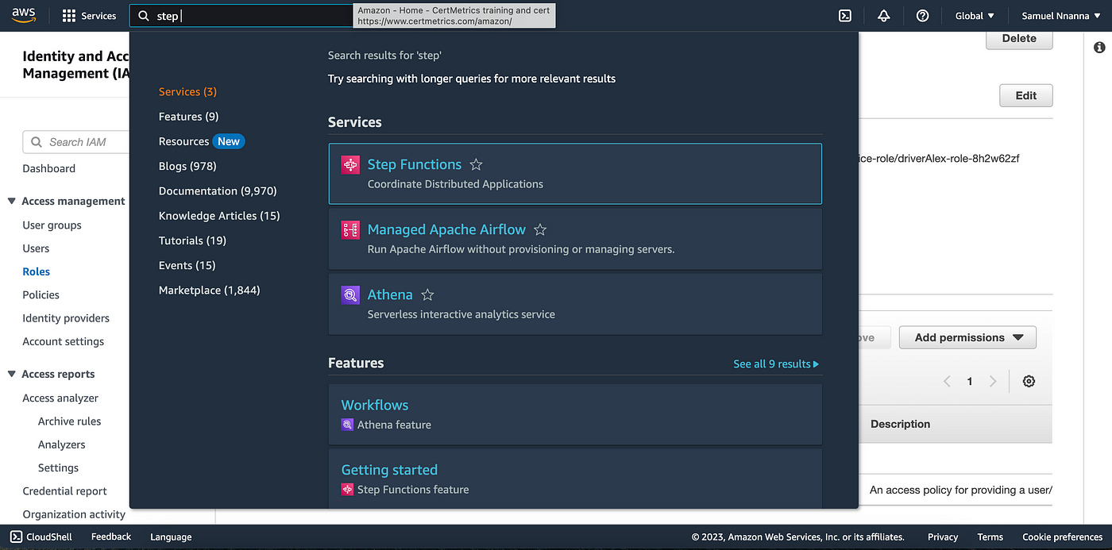Open the notifications bell icon
Image resolution: width=1112 pixels, height=550 pixels.
pos(884,16)
